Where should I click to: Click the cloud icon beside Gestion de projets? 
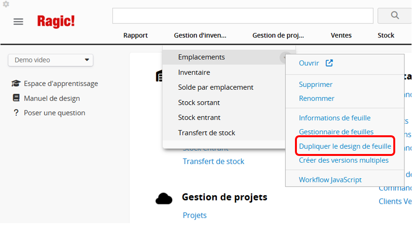tap(164, 198)
